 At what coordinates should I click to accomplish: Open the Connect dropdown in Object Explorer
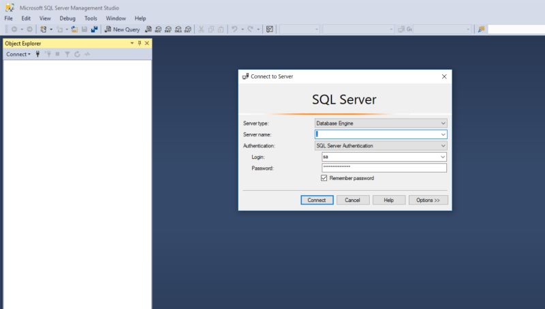click(18, 54)
